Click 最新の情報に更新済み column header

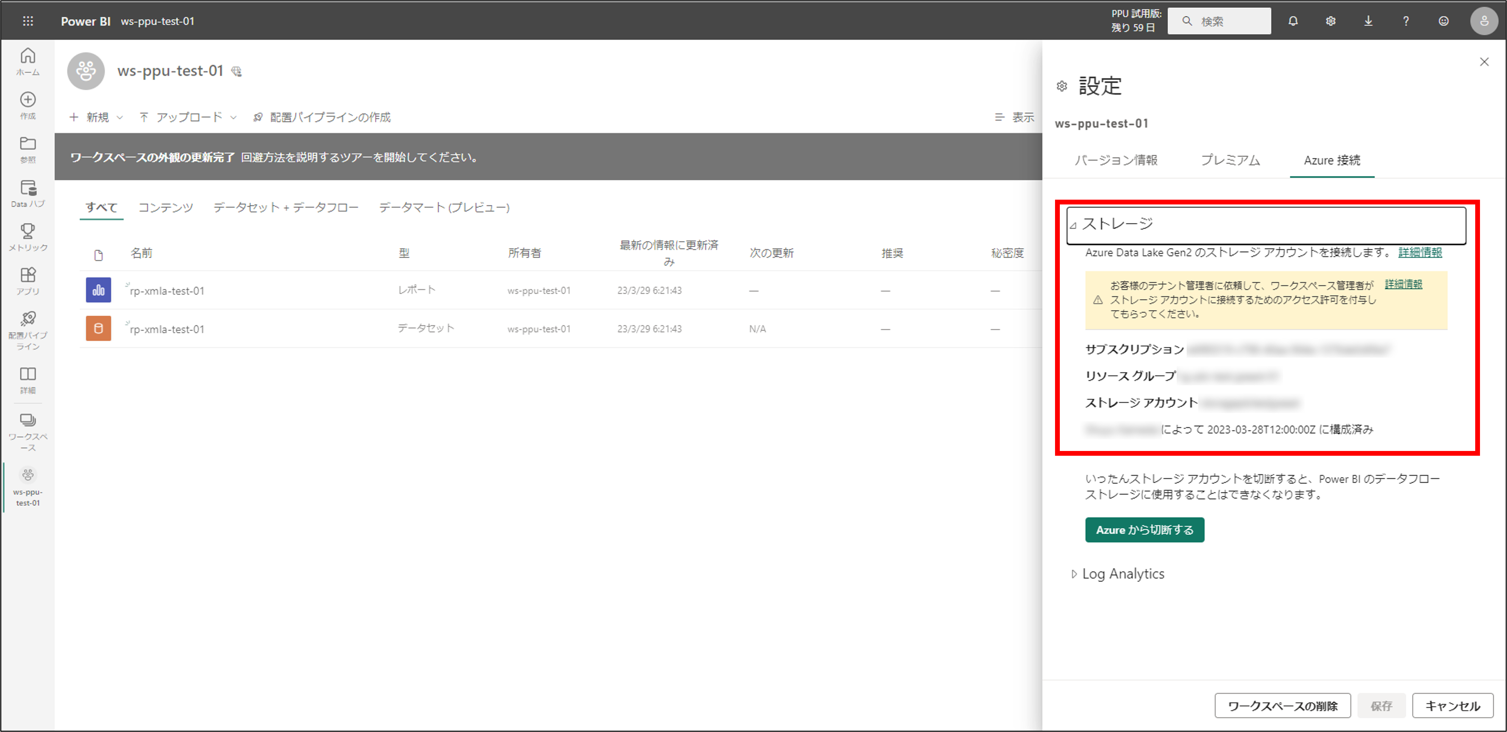669,253
